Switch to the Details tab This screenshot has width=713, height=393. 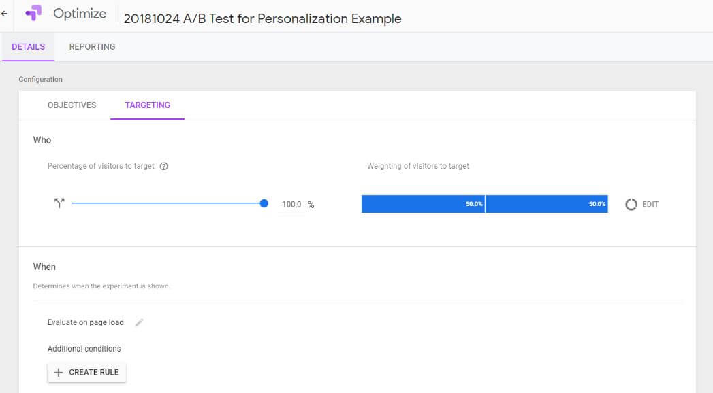[x=29, y=47]
